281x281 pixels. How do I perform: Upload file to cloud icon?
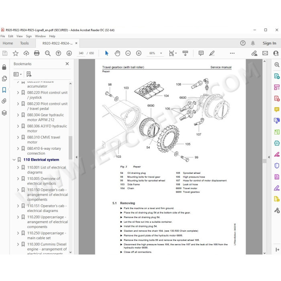26,53
